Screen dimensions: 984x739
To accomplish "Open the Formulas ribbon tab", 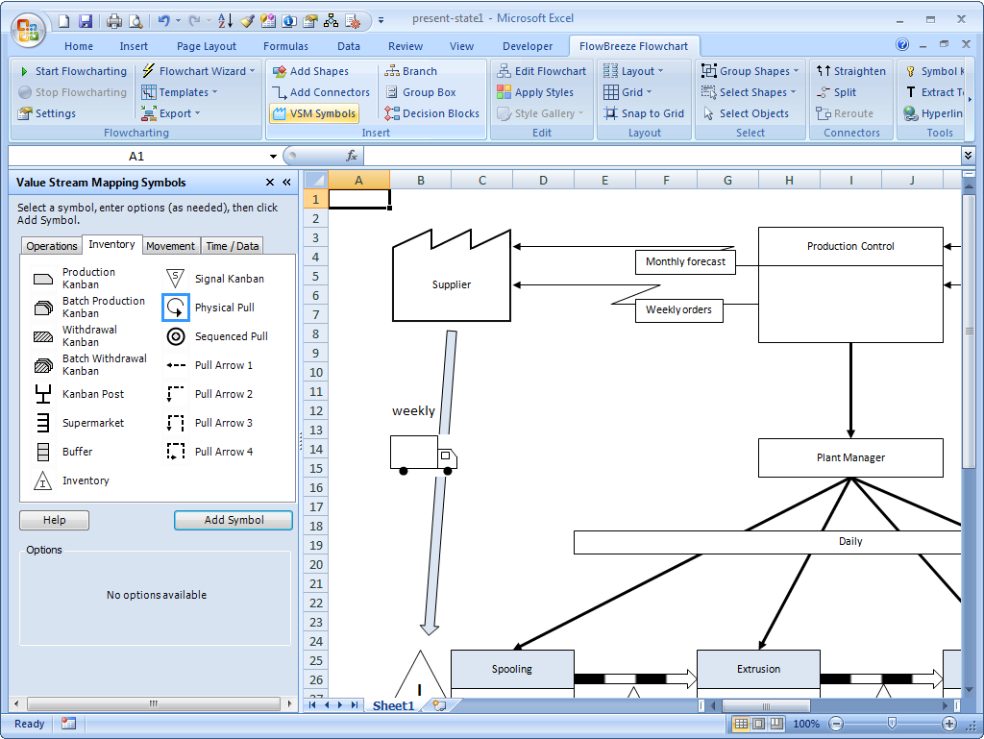I will tap(285, 46).
